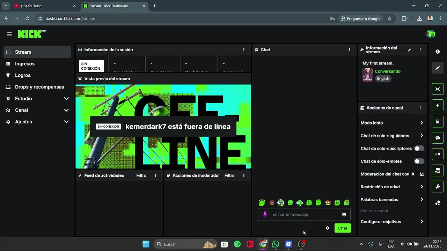Toggle the stream info wrench icon
The height and width of the screenshot is (251, 447).
coord(438,187)
